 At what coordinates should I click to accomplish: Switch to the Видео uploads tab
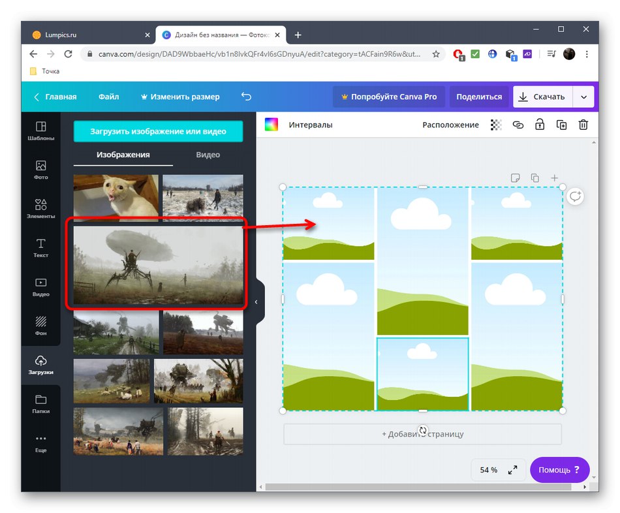[x=208, y=155]
